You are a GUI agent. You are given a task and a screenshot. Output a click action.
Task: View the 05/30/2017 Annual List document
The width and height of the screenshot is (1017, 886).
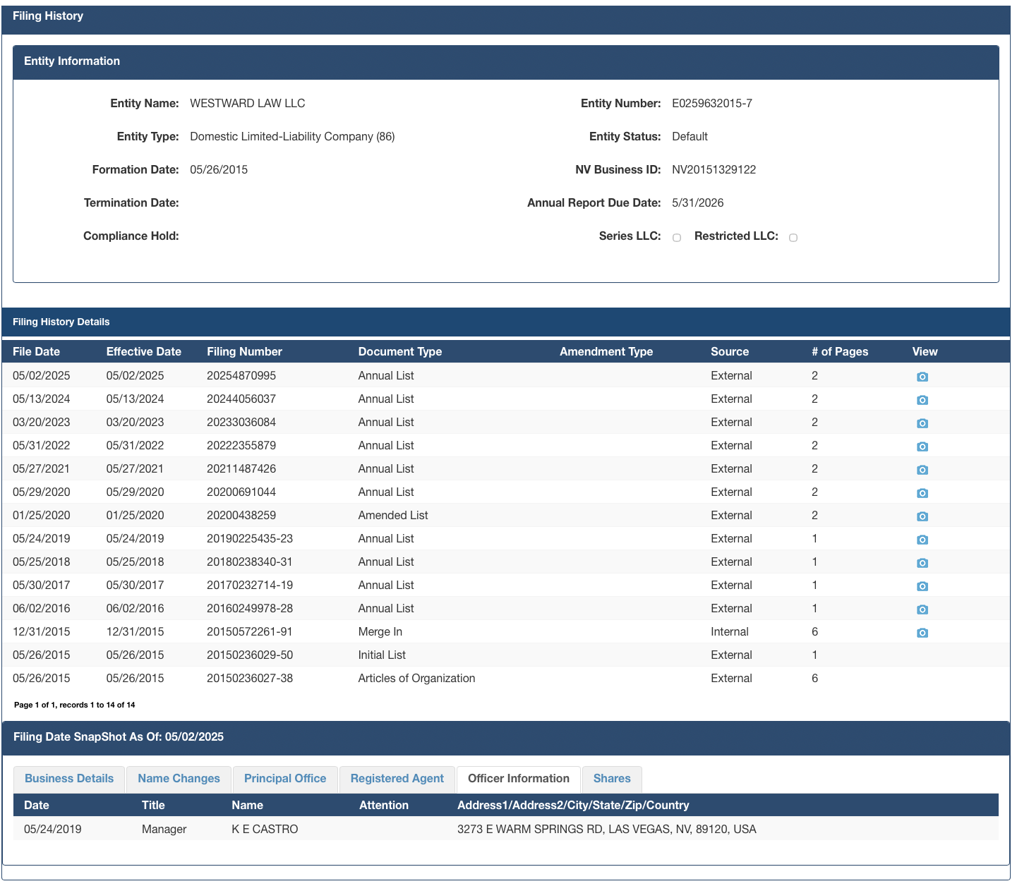922,586
